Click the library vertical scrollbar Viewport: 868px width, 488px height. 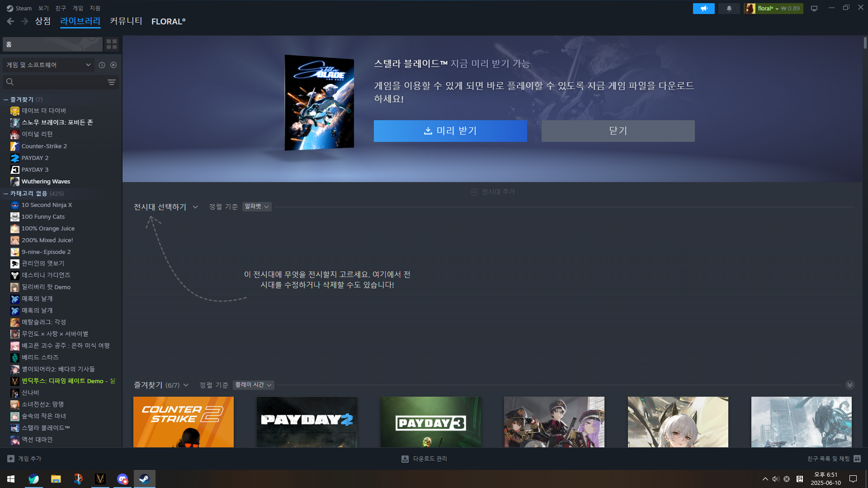click(865, 43)
